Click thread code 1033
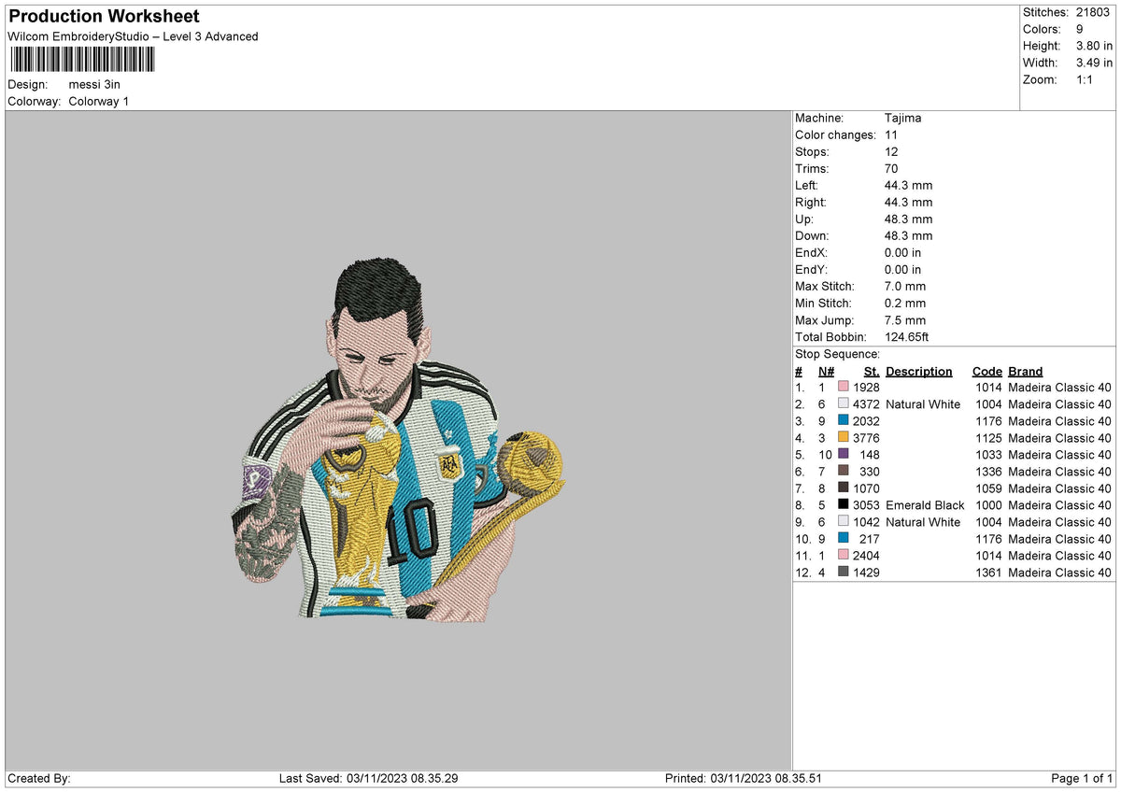 [988, 455]
